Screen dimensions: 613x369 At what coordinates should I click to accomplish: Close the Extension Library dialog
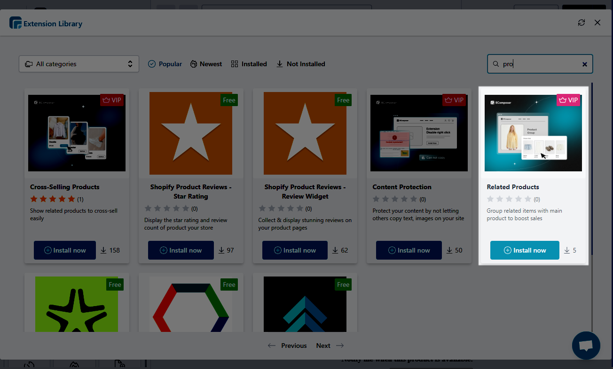(x=597, y=23)
